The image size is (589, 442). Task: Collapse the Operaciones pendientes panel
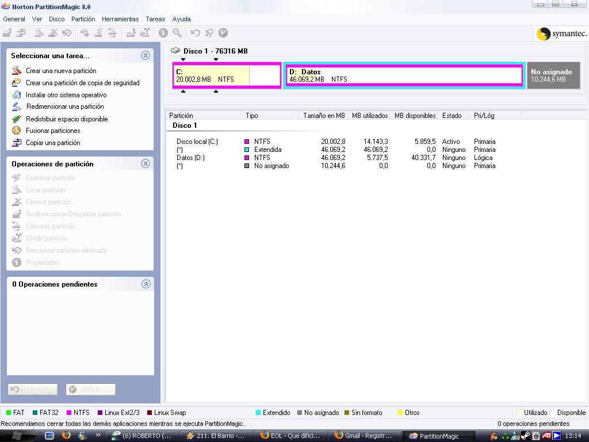click(x=146, y=284)
